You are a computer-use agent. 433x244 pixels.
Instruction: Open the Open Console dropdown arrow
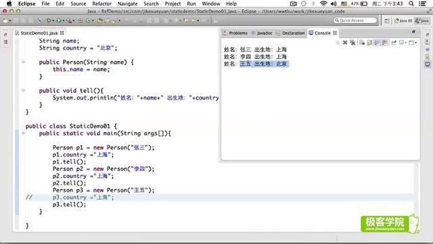click(415, 43)
